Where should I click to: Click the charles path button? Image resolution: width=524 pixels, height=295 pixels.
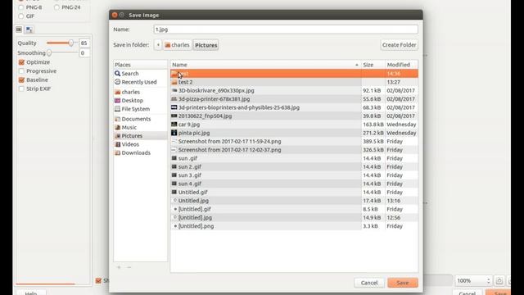[177, 45]
